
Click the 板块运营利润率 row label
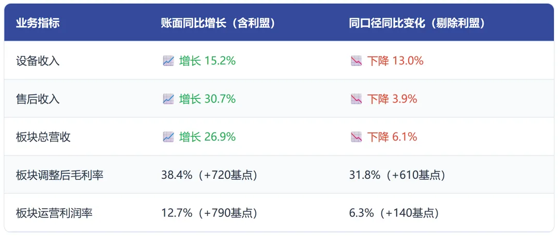click(x=54, y=213)
